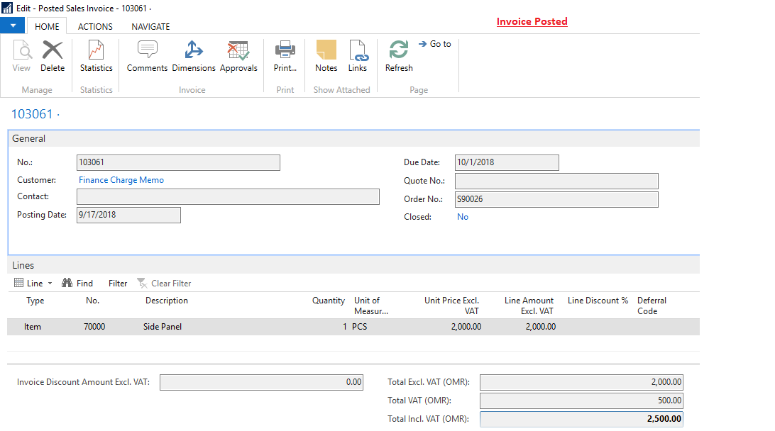Select the Delete icon under Manage
The height and width of the screenshot is (431, 775).
[x=53, y=55]
